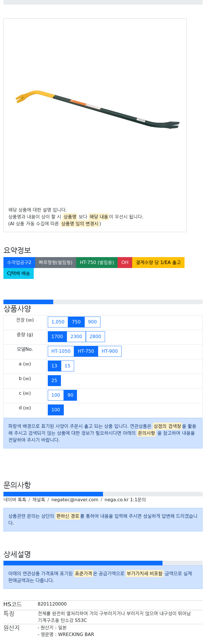The image size is (206, 638).
Task: Open the wrecking bar product image
Action: [97, 110]
